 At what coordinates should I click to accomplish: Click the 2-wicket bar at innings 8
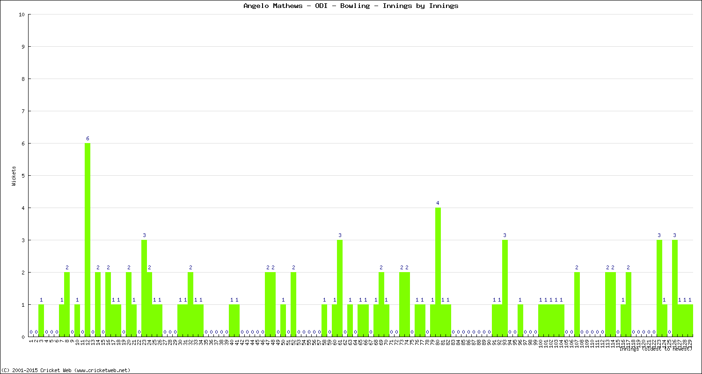click(x=67, y=304)
